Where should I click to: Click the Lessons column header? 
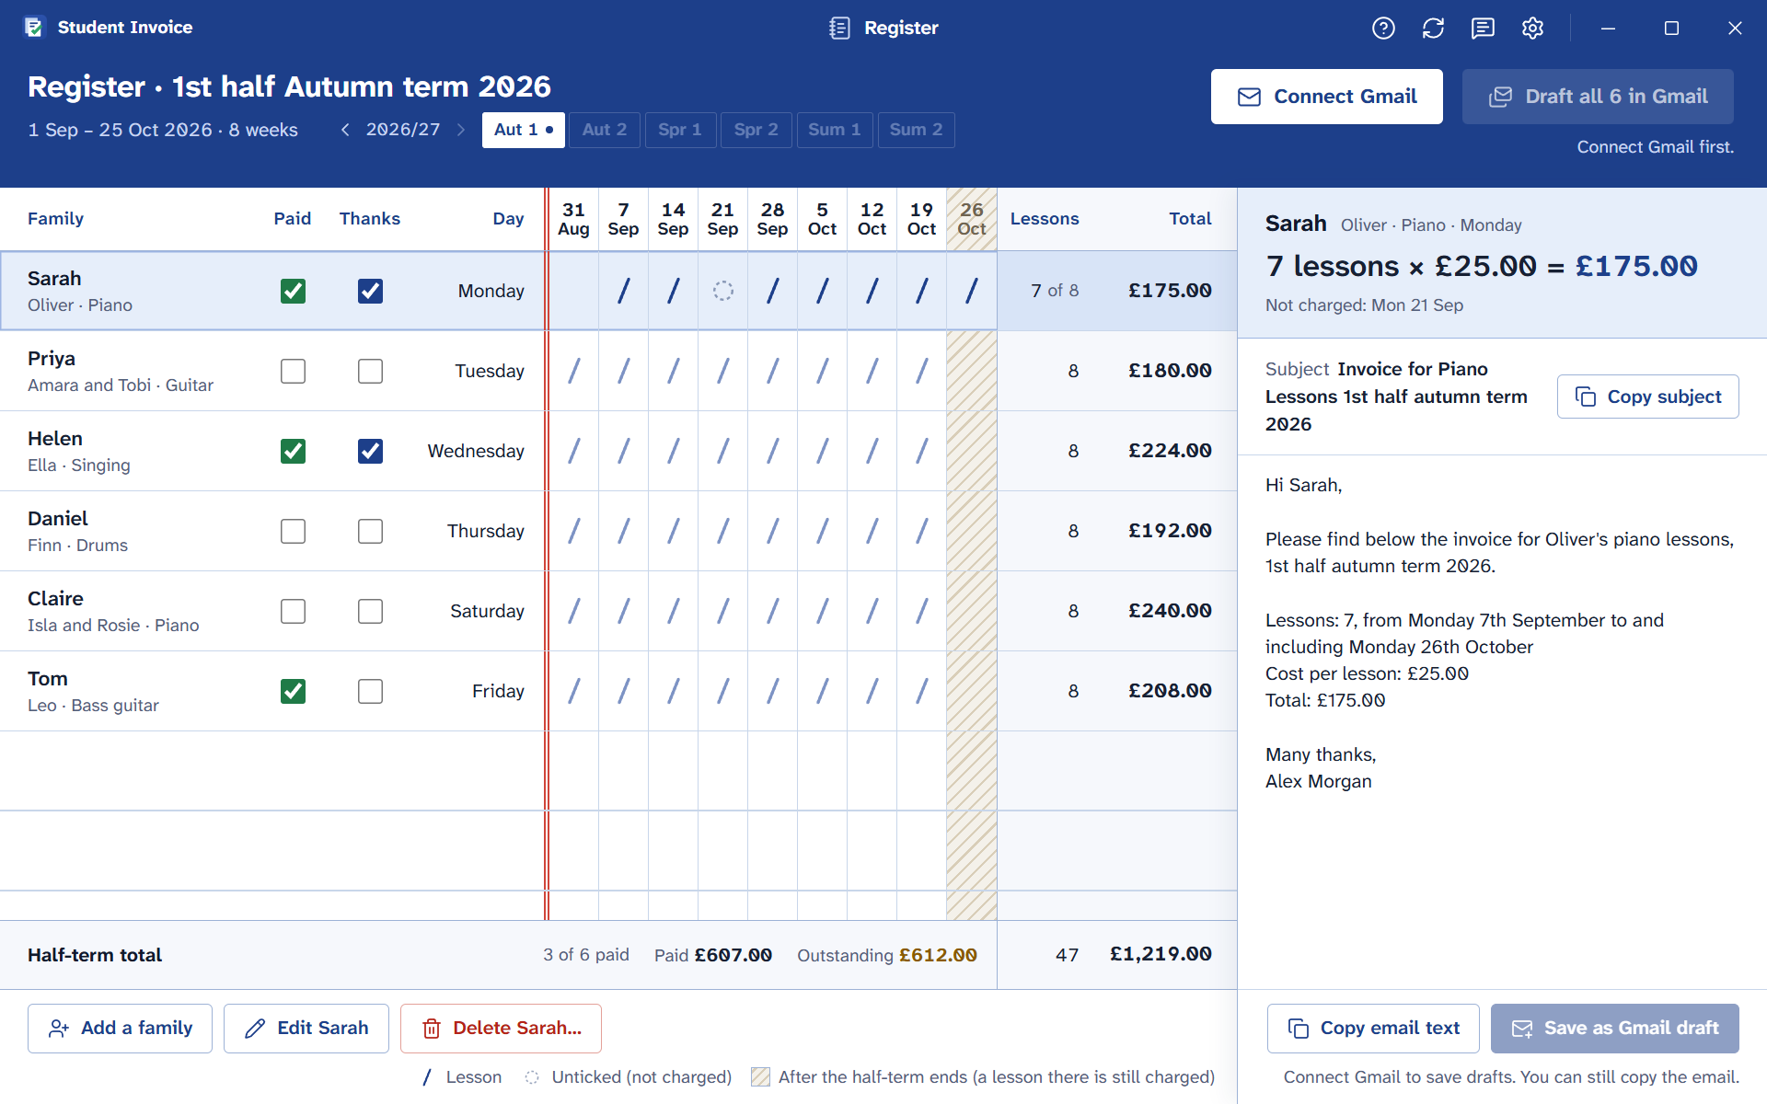coord(1045,219)
